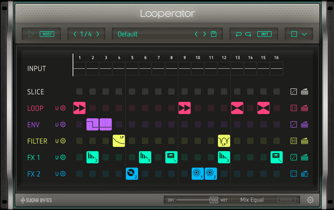The image size is (334, 210).
Task: Enable FX 2 row step 16 cell
Action: click(x=276, y=174)
